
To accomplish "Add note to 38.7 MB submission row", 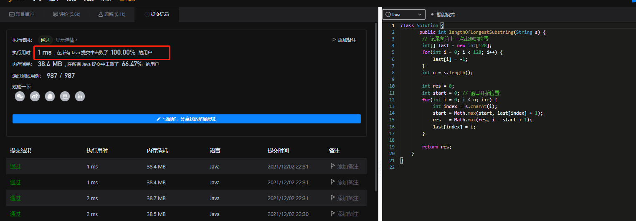I will coord(345,198).
